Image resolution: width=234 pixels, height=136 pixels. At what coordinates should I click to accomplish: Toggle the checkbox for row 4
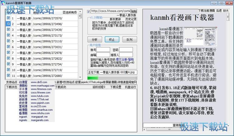point(8,35)
